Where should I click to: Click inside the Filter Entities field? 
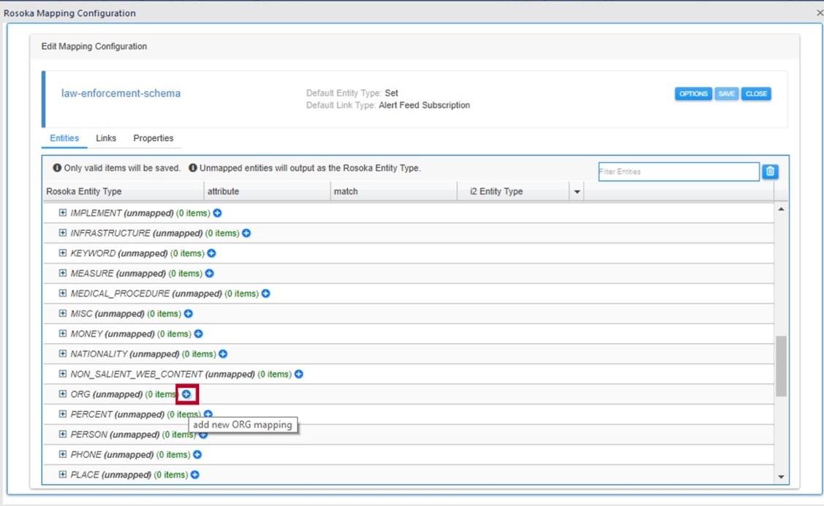pyautogui.click(x=679, y=171)
